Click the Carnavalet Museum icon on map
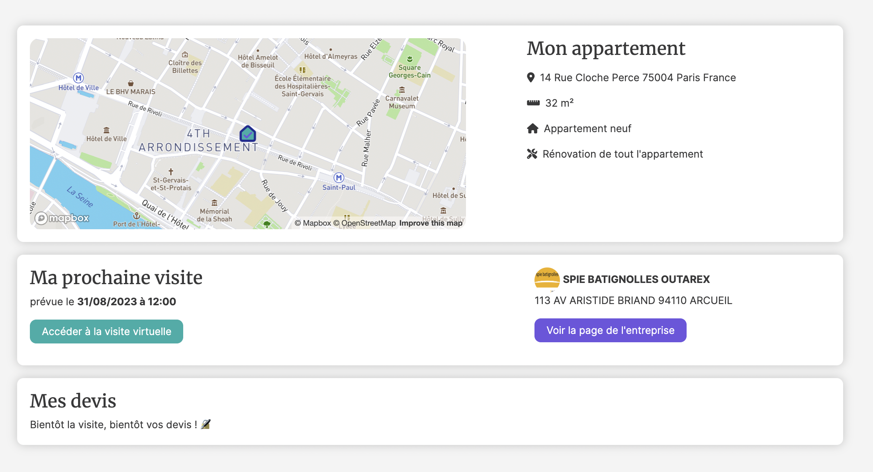 pyautogui.click(x=402, y=90)
